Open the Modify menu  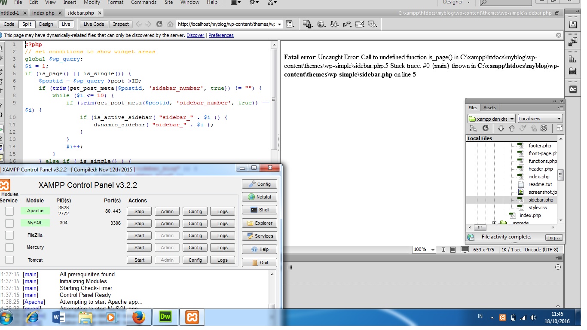tap(92, 2)
